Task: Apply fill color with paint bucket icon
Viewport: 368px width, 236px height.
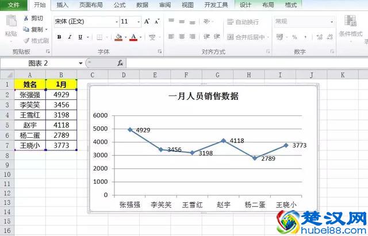Action: point(119,37)
